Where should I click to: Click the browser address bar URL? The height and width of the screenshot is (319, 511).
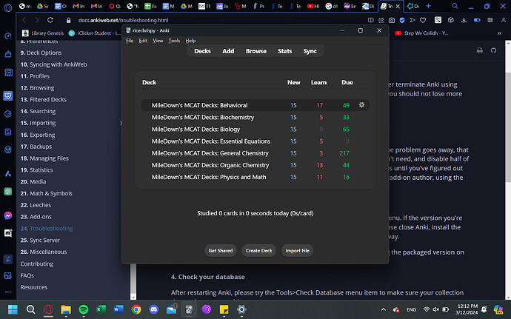(123, 20)
